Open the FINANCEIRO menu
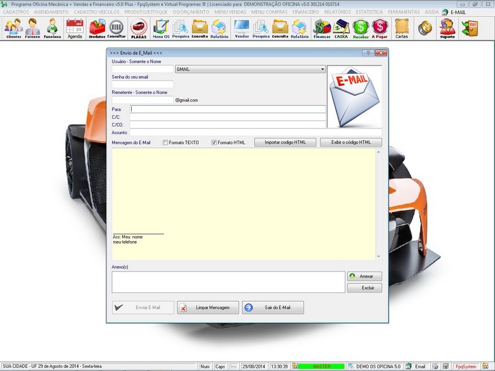The height and width of the screenshot is (371, 495). (x=306, y=12)
